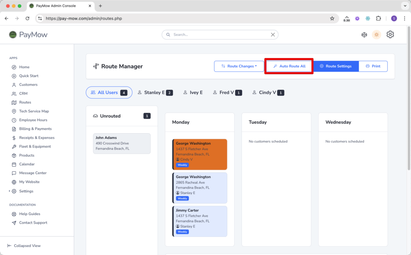Image resolution: width=411 pixels, height=255 pixels.
Task: Open Route Settings
Action: (336, 66)
